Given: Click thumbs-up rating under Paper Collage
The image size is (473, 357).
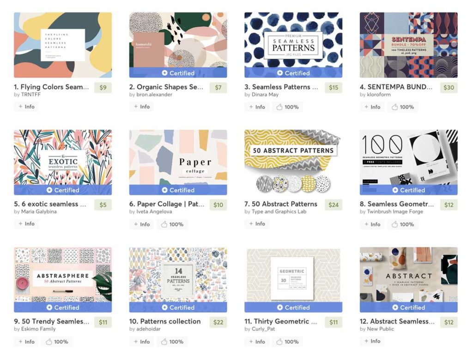Looking at the screenshot, I should click(x=173, y=224).
